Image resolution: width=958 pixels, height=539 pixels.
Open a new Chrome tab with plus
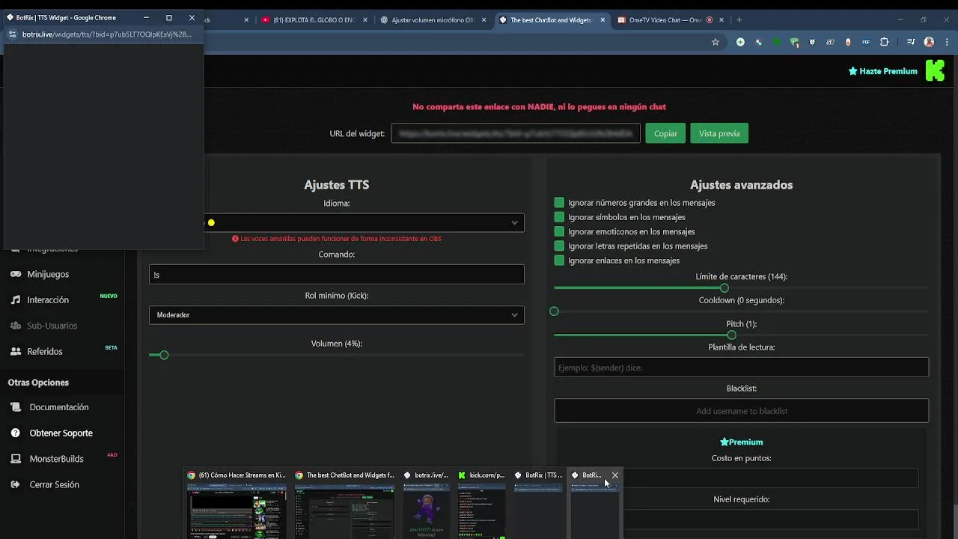pyautogui.click(x=739, y=20)
